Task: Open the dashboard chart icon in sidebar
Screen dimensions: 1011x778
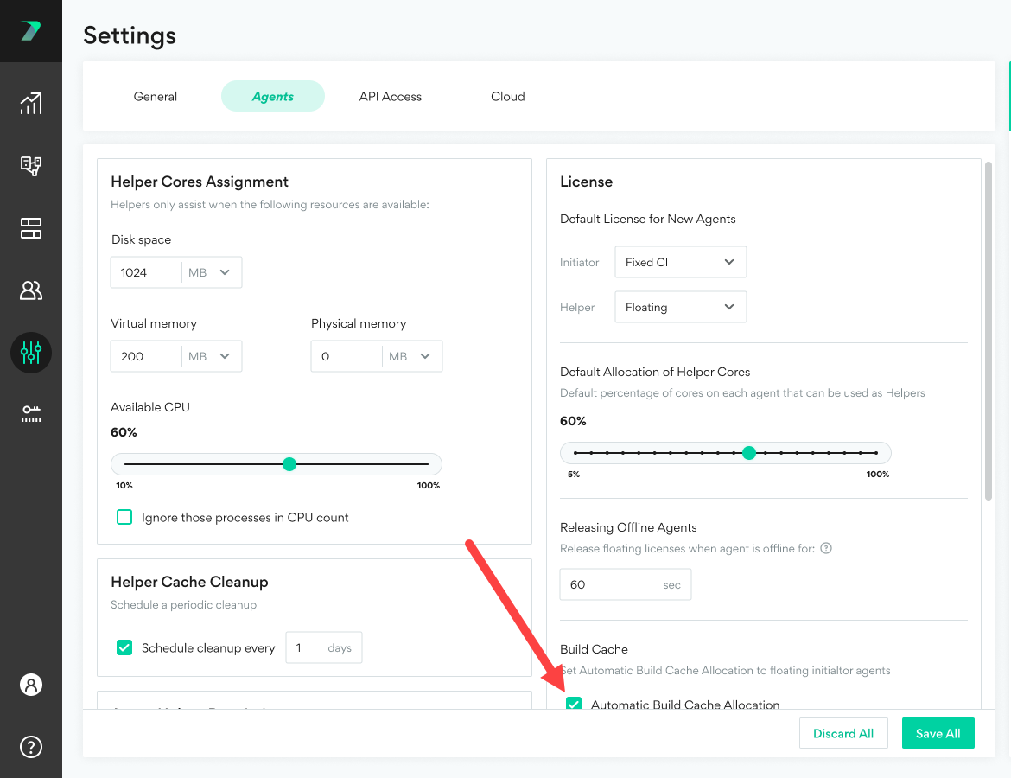Action: coord(31,103)
